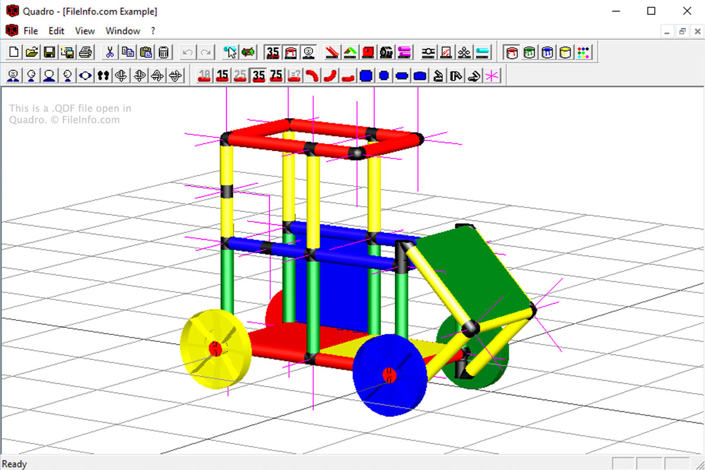Open the multicolor dots palette
Screen dimensions: 705x470
click(x=583, y=52)
